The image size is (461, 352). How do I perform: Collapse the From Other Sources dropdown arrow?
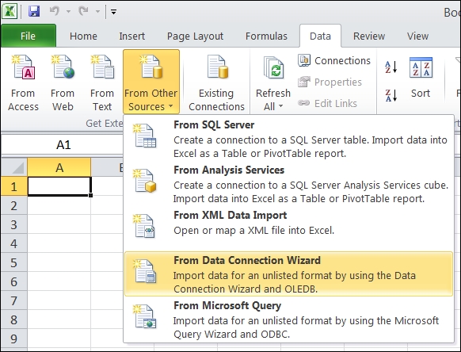pyautogui.click(x=171, y=106)
